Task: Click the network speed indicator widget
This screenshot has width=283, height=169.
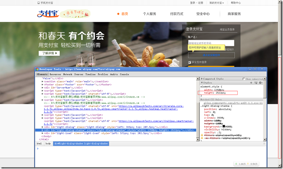Action: click(x=246, y=164)
